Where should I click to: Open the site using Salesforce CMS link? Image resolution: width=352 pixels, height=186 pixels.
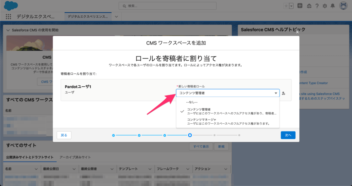pyautogui.click(x=319, y=94)
